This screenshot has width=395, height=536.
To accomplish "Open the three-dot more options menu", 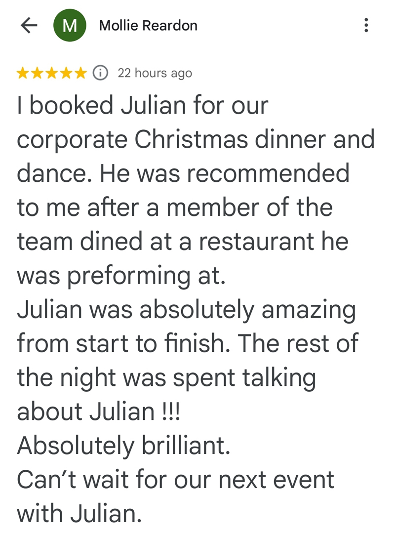I will (366, 26).
